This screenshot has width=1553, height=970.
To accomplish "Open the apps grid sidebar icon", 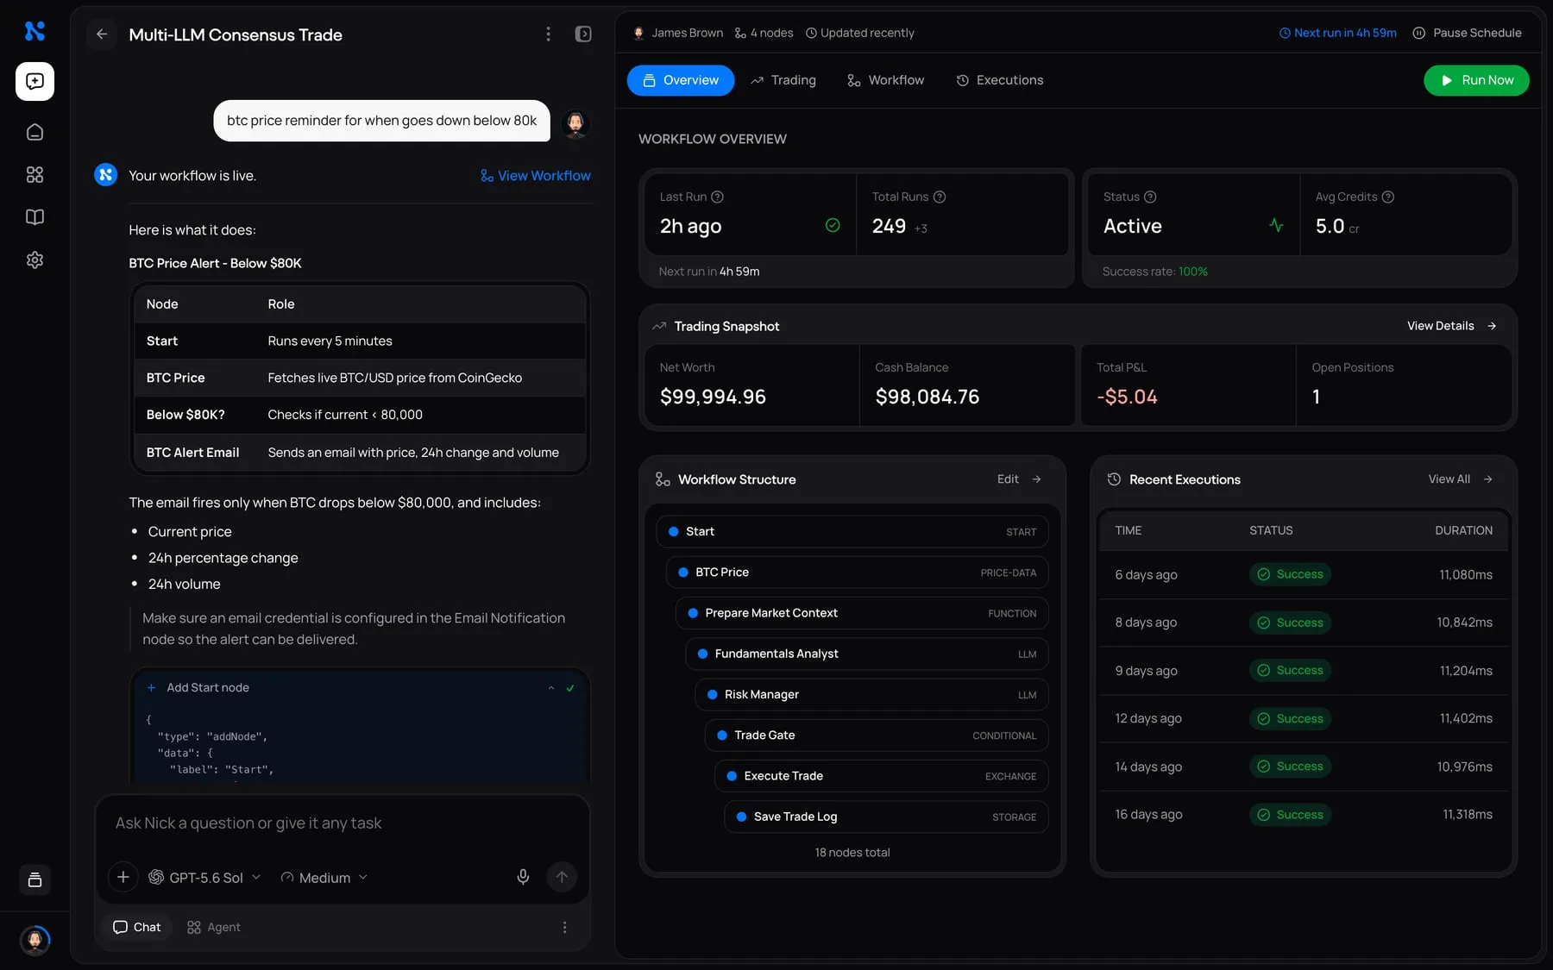I will point(35,175).
